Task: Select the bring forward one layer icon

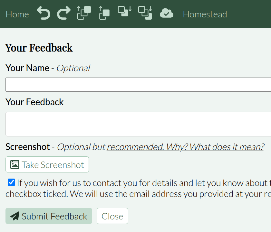Action: (x=104, y=13)
